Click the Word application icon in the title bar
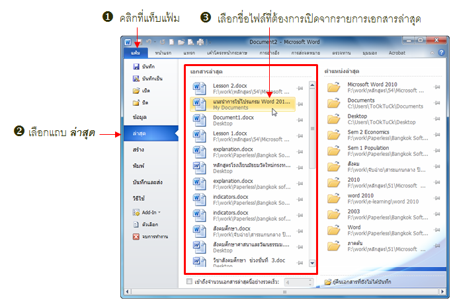Image resolution: width=451 pixels, height=300 pixels. pyautogui.click(x=128, y=42)
